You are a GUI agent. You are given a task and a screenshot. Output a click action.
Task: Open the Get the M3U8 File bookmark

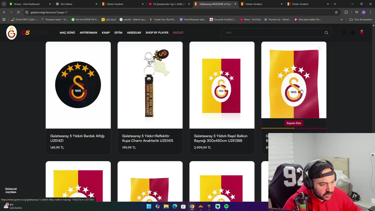85,19
